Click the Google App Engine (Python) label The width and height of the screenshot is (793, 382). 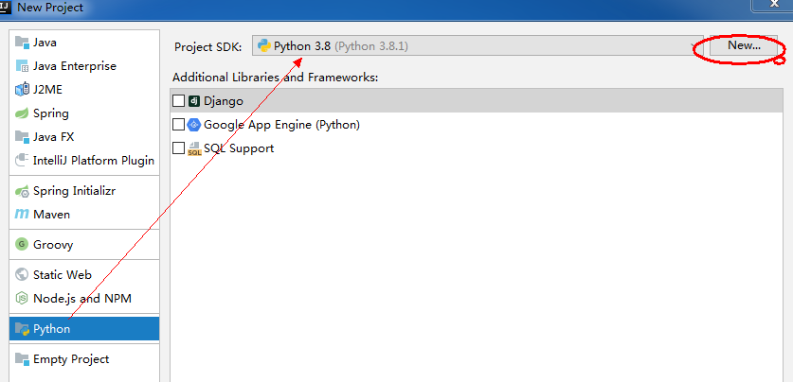pyautogui.click(x=281, y=125)
